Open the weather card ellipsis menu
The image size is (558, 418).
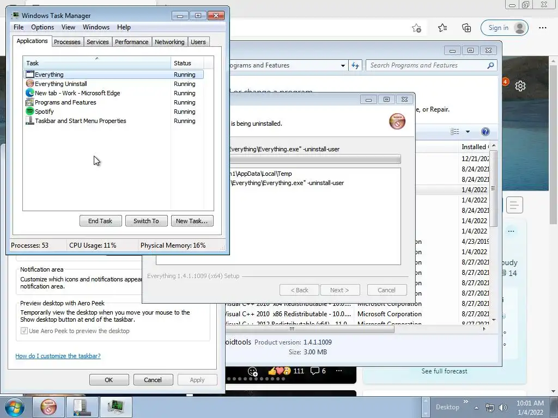click(x=511, y=231)
